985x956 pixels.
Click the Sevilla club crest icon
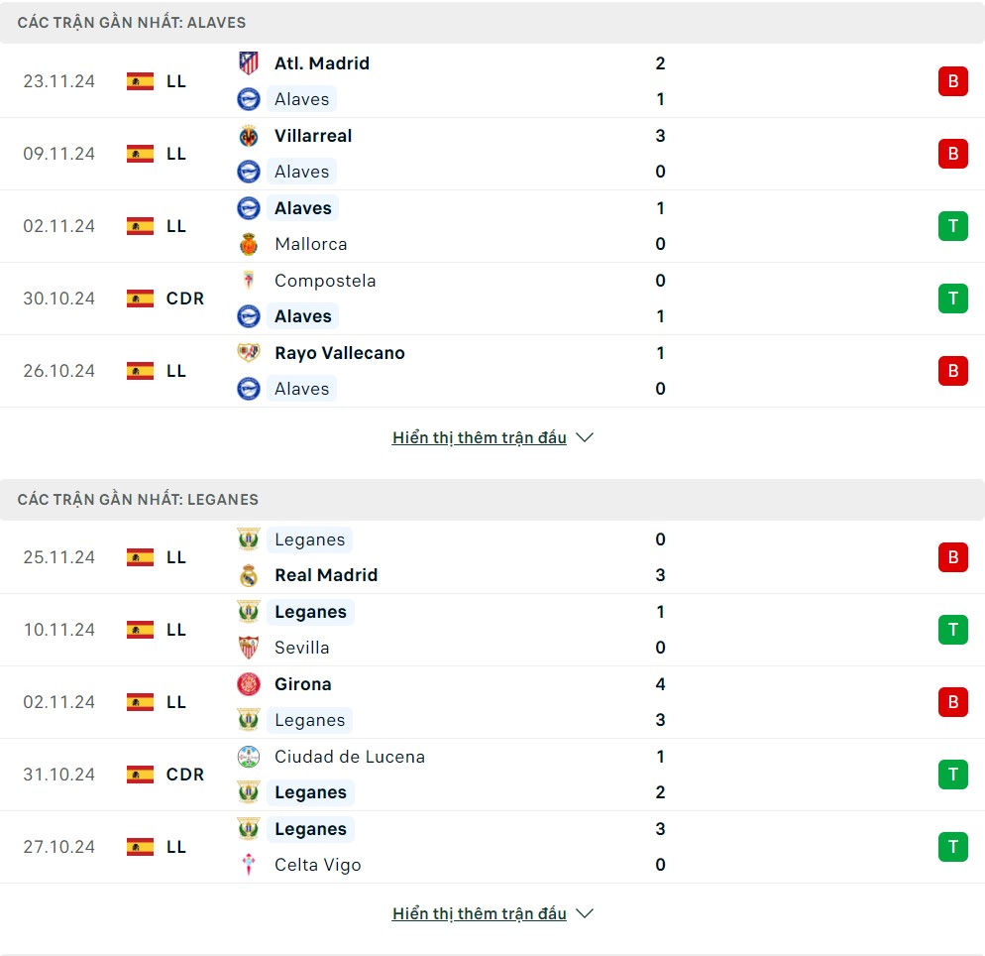[249, 648]
